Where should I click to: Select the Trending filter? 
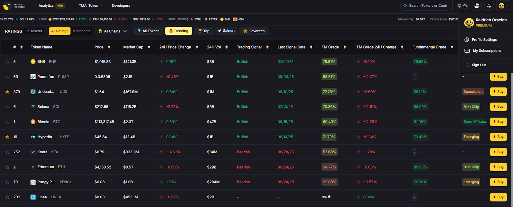click(179, 31)
